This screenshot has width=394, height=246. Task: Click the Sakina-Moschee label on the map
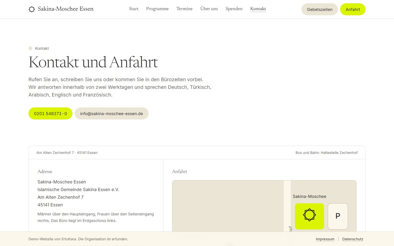coord(309,196)
